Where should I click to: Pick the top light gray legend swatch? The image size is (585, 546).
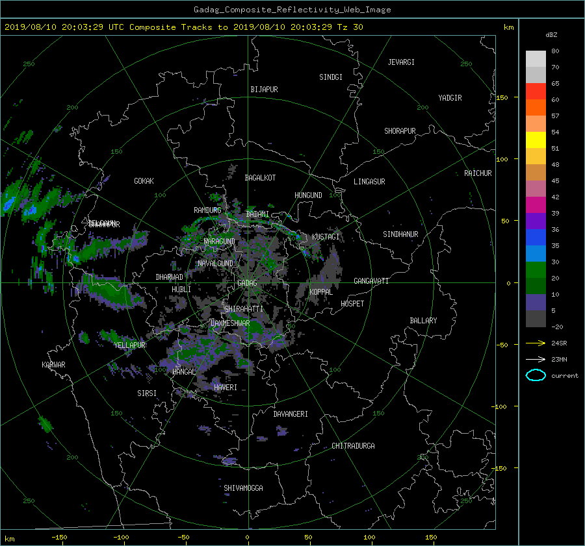point(536,58)
